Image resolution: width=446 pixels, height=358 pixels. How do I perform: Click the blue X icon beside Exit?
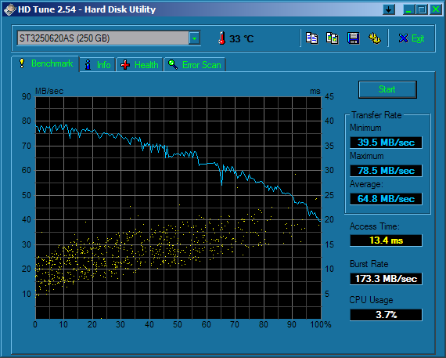403,38
